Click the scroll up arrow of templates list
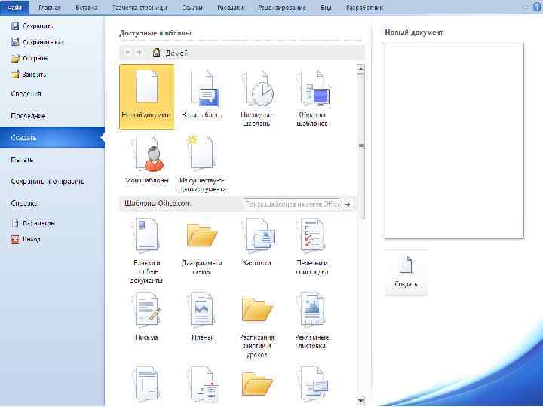This screenshot has width=543, height=407. 360,69
